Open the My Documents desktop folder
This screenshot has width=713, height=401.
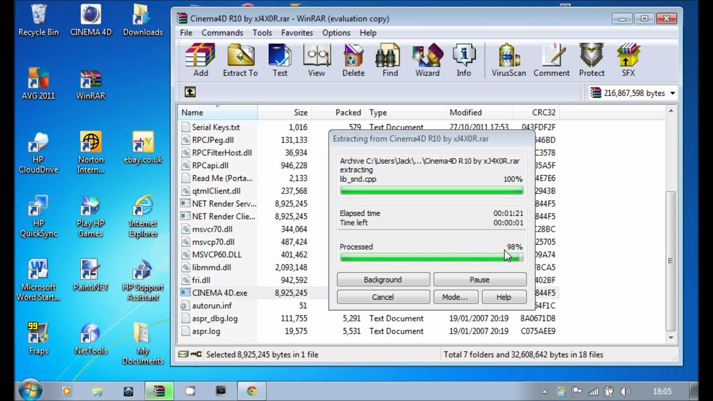tap(143, 343)
